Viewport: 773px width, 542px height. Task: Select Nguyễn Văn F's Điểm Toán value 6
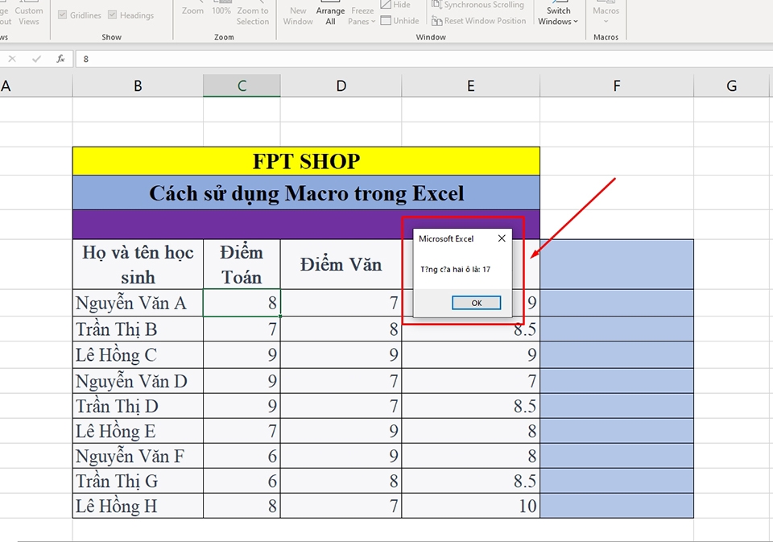tap(242, 456)
